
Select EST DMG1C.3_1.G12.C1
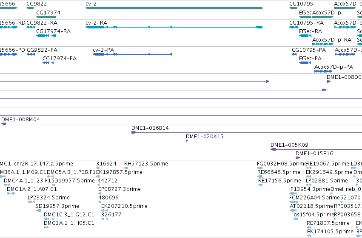pos(69,215)
